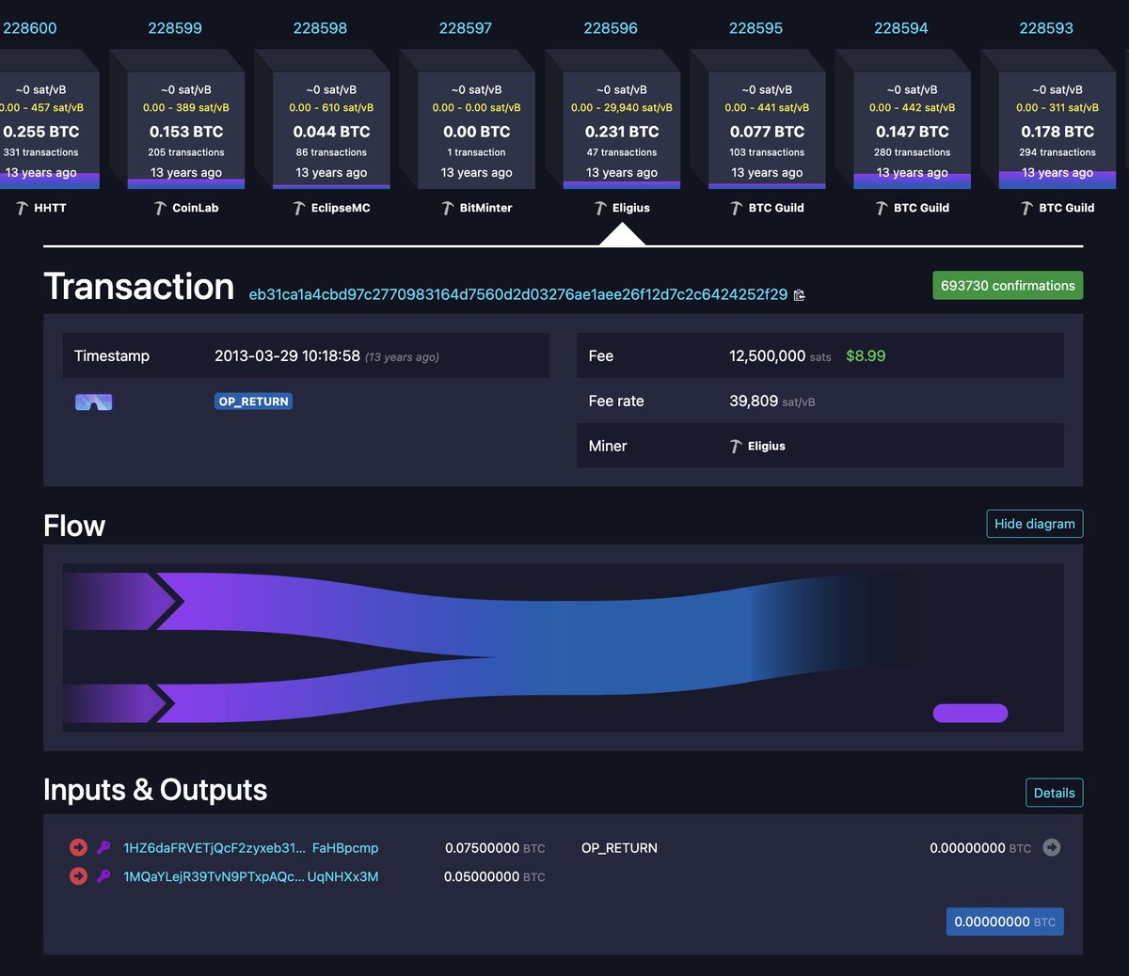
Task: Open block height 228599 link
Action: click(x=175, y=28)
